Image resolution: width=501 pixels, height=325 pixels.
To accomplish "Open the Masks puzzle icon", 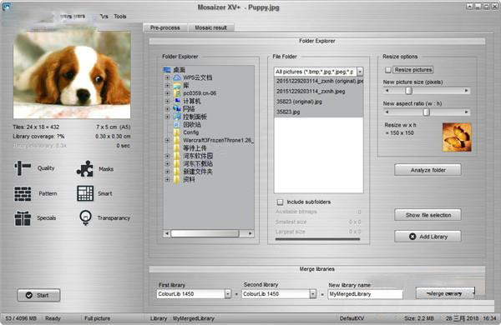I will coord(84,168).
